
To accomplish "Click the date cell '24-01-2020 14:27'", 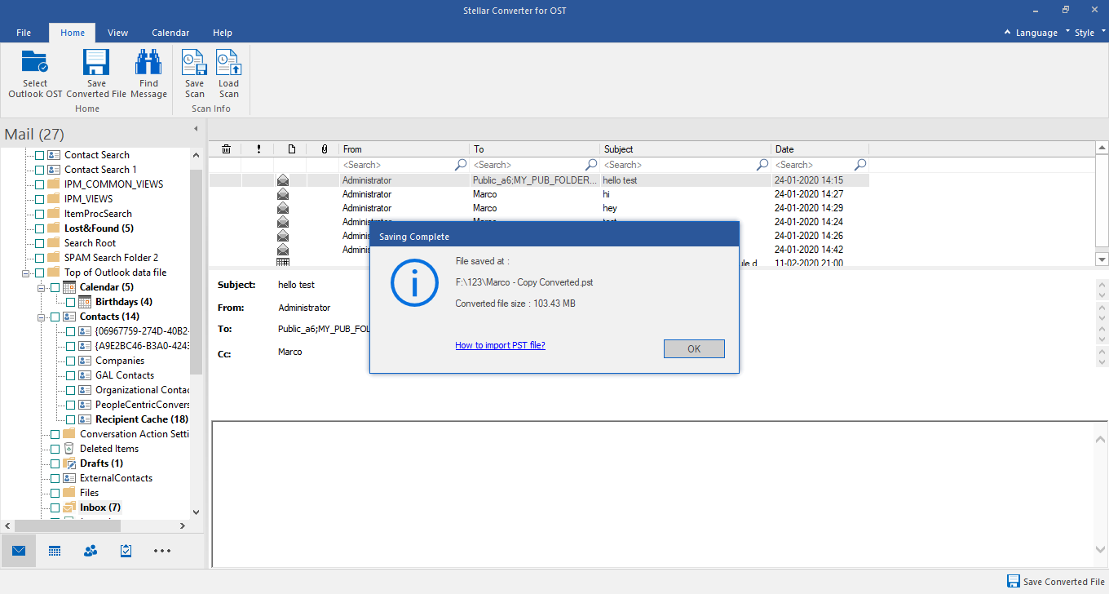I will point(809,194).
